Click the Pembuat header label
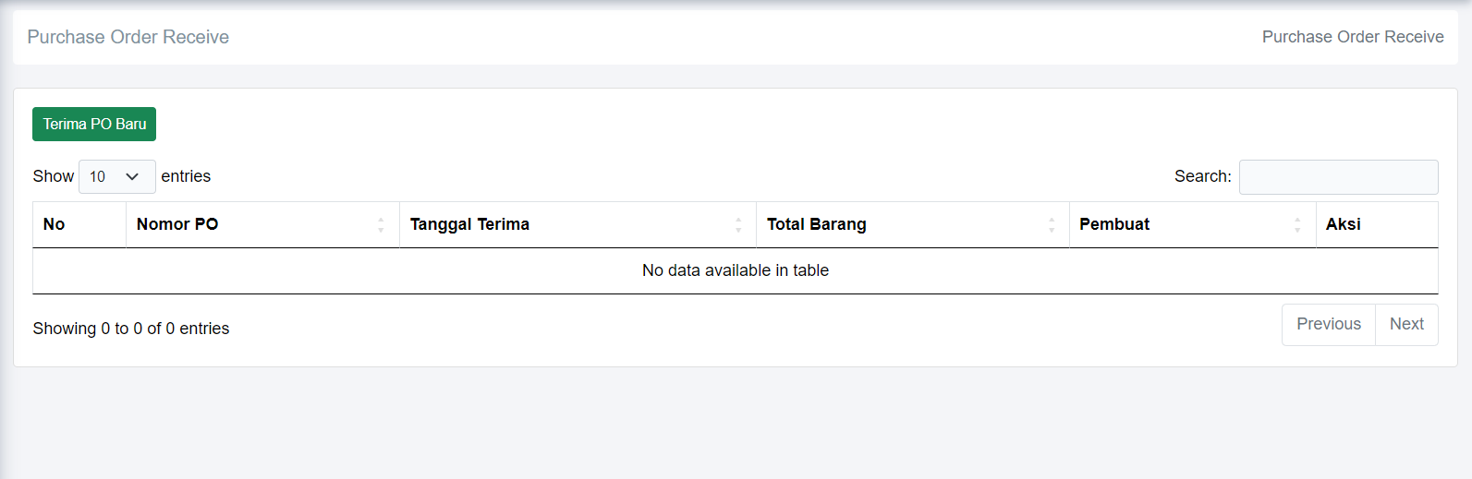1472x479 pixels. coord(1114,224)
